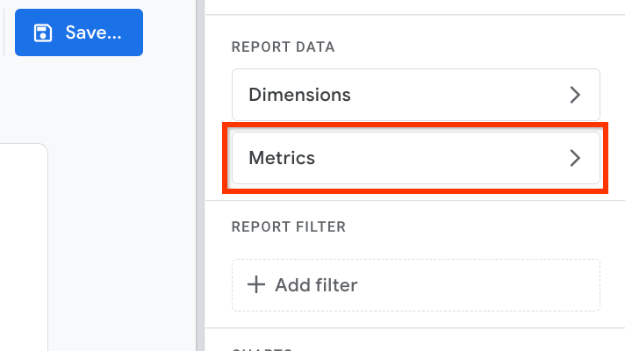Open the Metrics card highlighted in red
This screenshot has width=625, height=351.
click(416, 158)
